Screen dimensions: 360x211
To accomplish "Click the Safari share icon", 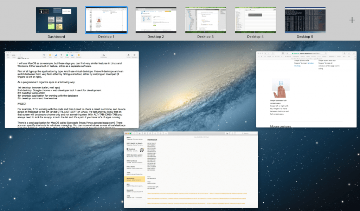I will [349, 53].
